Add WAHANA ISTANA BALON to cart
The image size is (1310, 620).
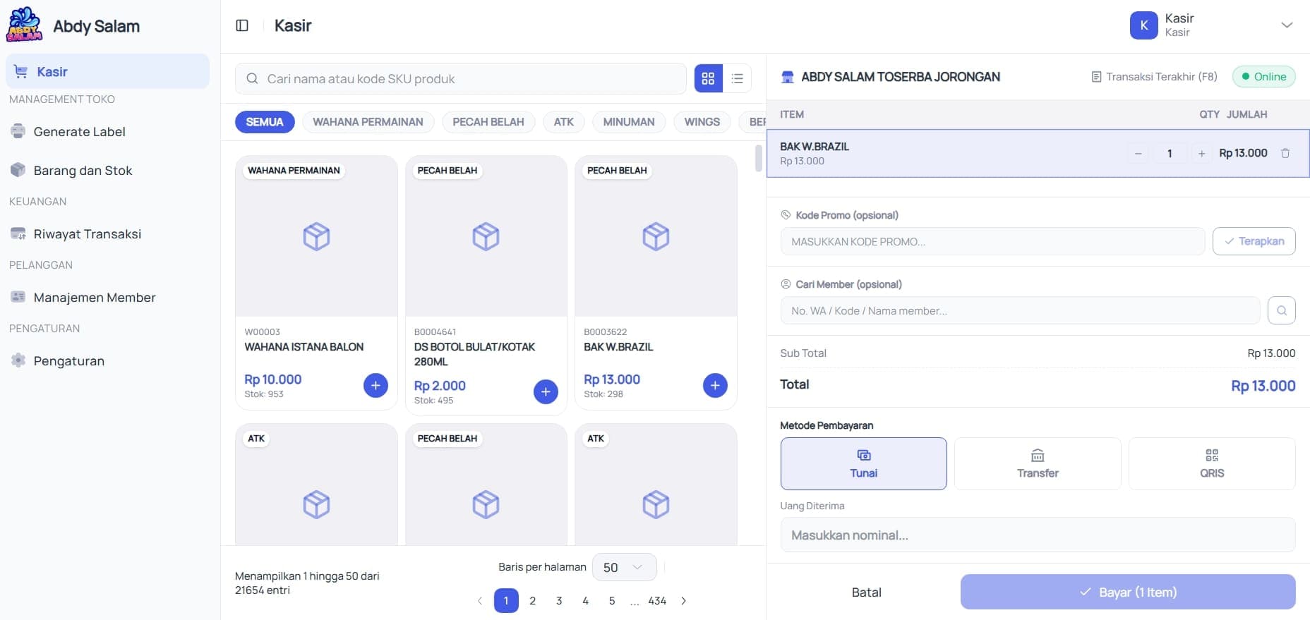pyautogui.click(x=375, y=385)
